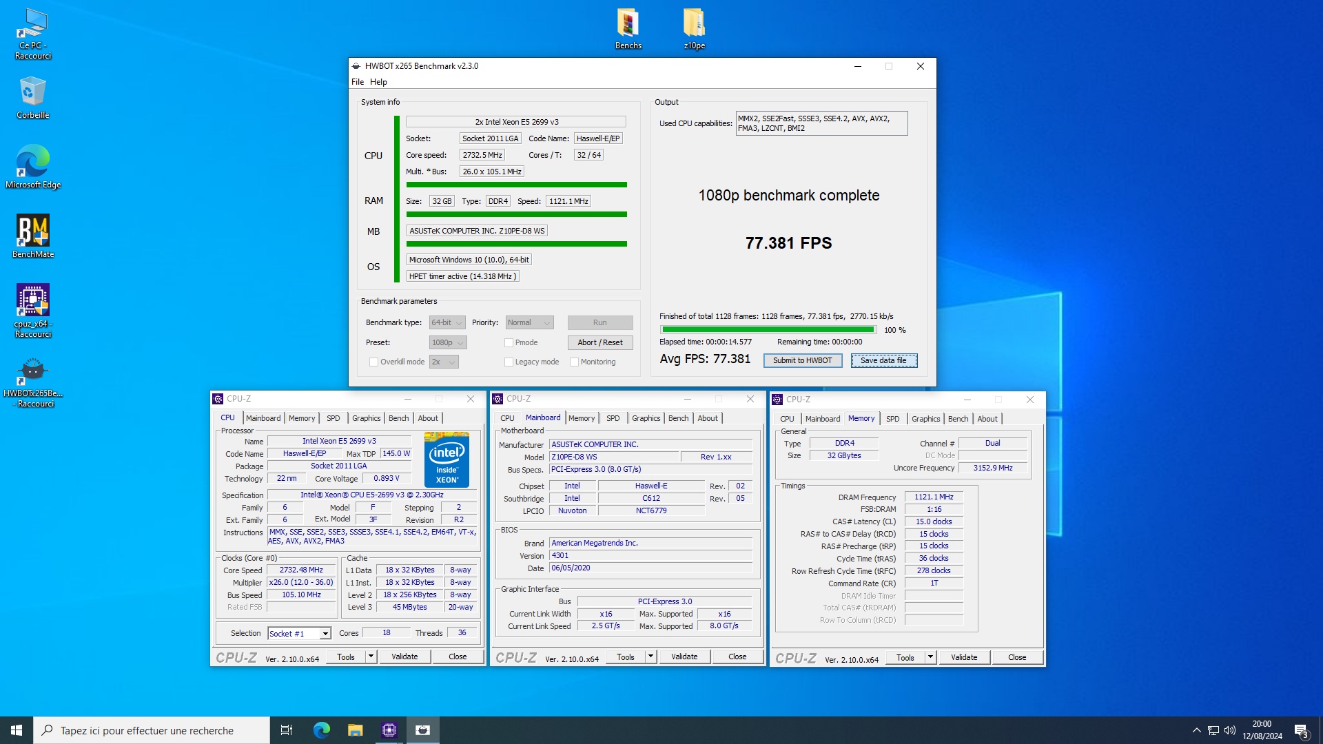
Task: Select Memory tab in CPU-Z Mainboard window
Action: (x=582, y=418)
